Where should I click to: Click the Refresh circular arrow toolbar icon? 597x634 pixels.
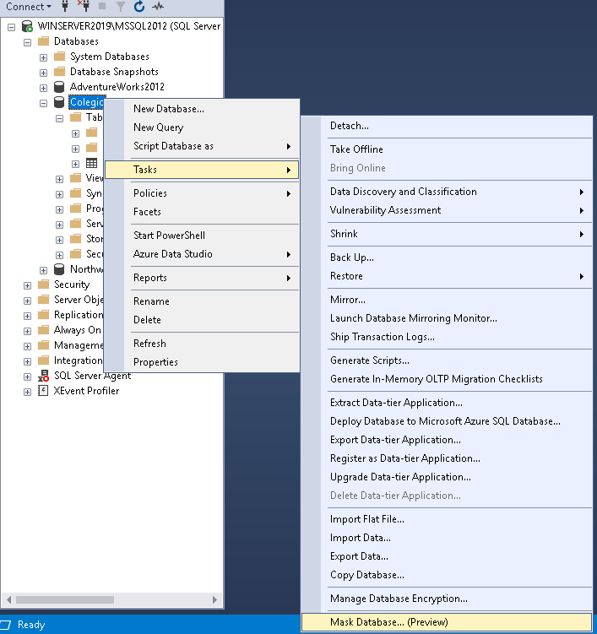click(x=139, y=6)
